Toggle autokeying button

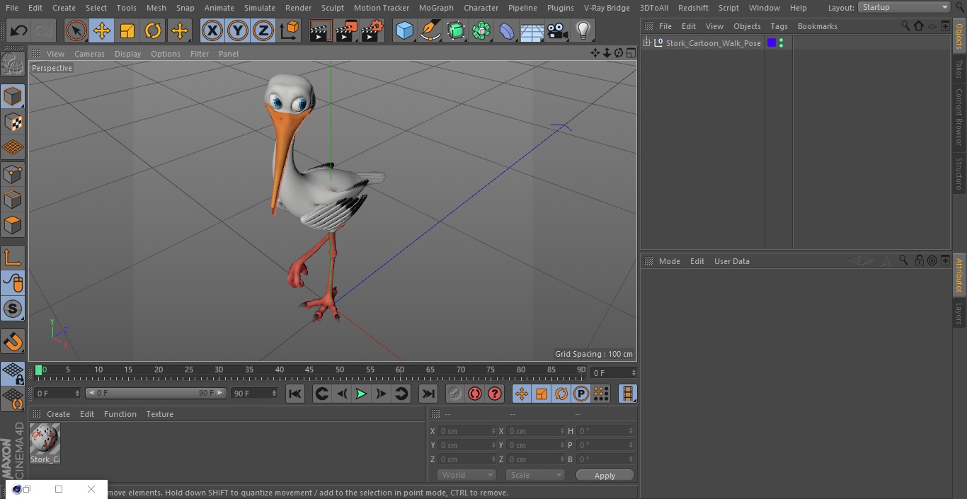tap(475, 394)
